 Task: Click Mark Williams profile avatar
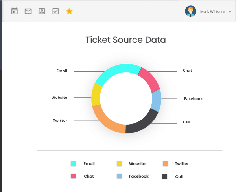click(x=190, y=11)
